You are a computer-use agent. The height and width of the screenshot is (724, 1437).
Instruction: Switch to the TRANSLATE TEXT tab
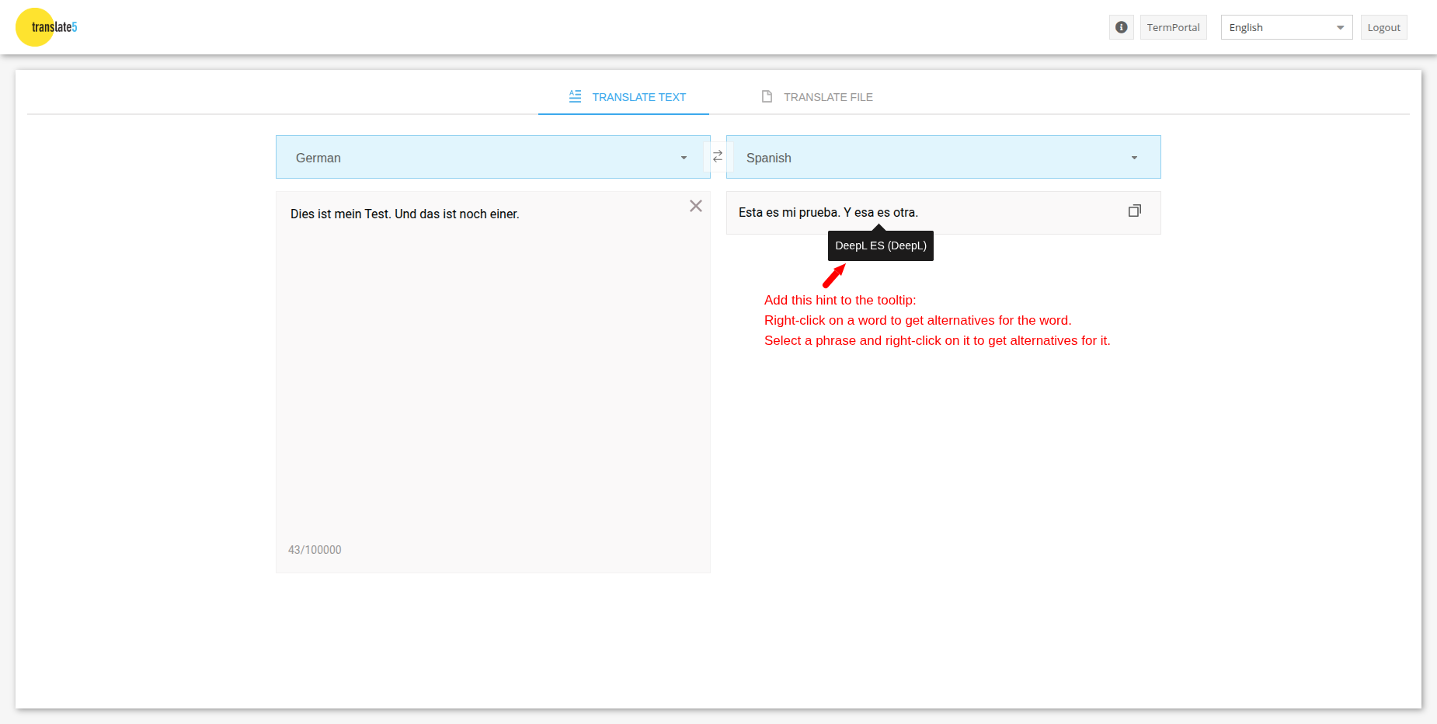click(638, 97)
